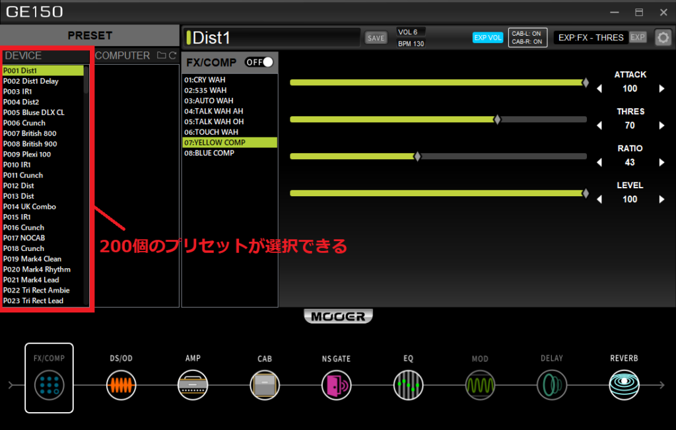Select preset P022 Tri Rect Ambie

(x=43, y=290)
